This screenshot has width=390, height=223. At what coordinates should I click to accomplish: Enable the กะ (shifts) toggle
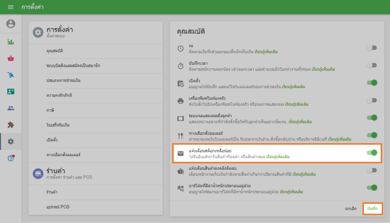[371, 48]
